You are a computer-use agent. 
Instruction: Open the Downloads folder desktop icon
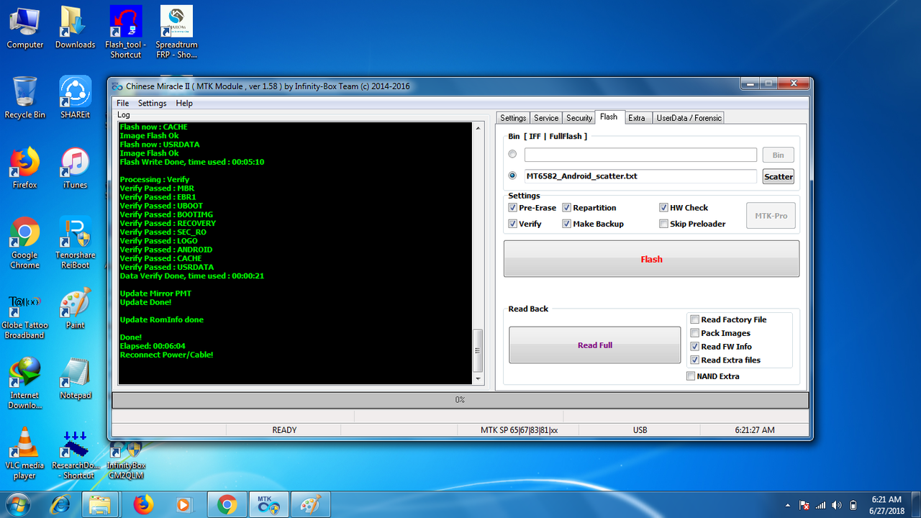tap(75, 27)
